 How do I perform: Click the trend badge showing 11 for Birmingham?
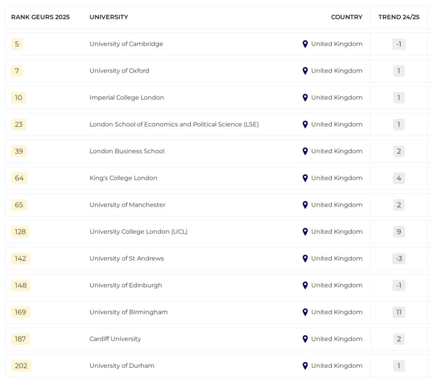(399, 312)
